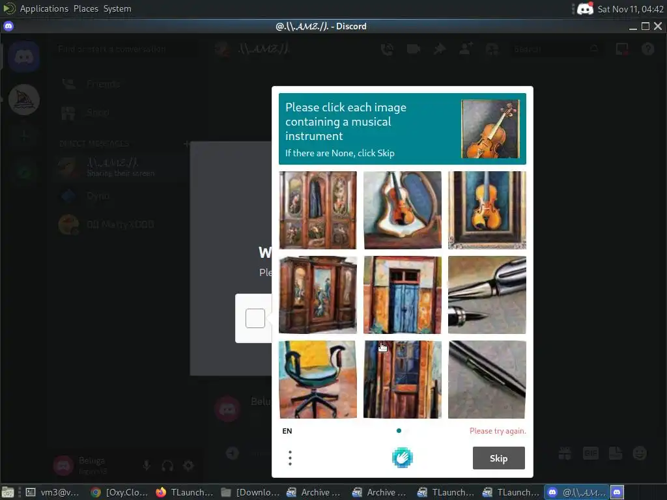Select DM showing Sharing their screen

click(x=126, y=167)
